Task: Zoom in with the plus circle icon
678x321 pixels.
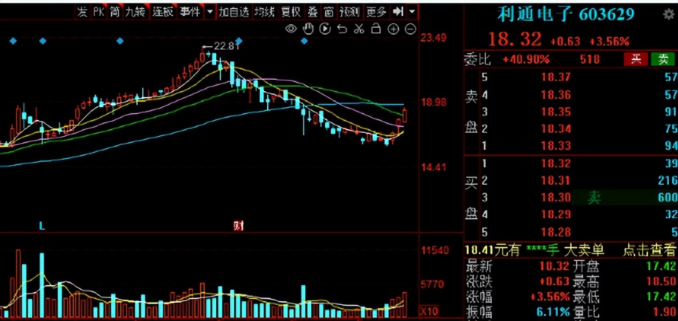Action: (x=393, y=29)
